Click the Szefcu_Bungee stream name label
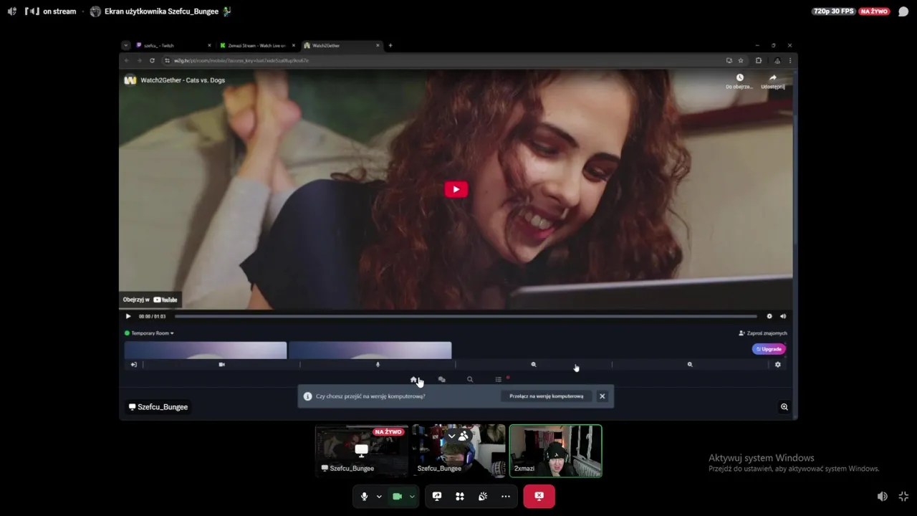Viewport: 917px width, 516px height. tap(158, 407)
